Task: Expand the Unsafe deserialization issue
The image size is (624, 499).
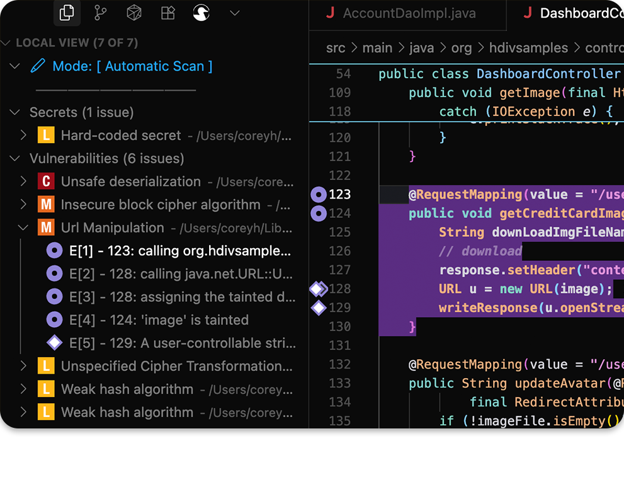Action: coord(23,181)
